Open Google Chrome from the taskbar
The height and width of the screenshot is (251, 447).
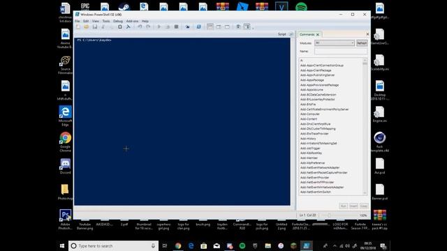coord(178,246)
